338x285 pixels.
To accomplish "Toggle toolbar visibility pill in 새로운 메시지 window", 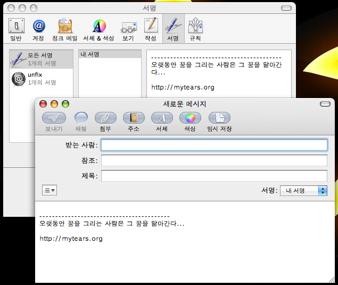I will 325,104.
